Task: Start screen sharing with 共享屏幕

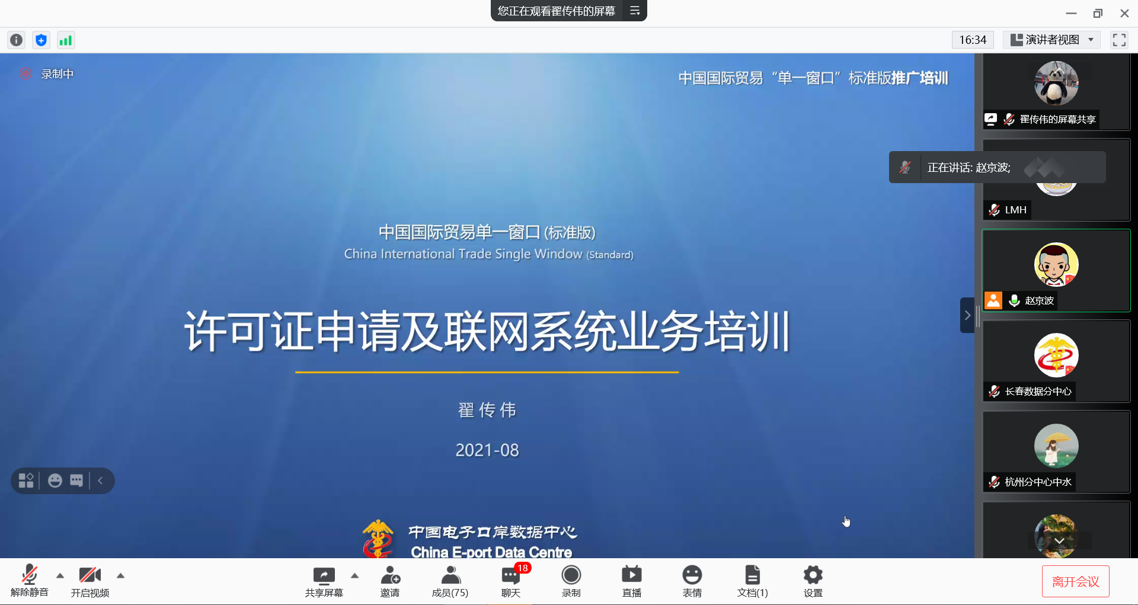Action: tap(324, 581)
